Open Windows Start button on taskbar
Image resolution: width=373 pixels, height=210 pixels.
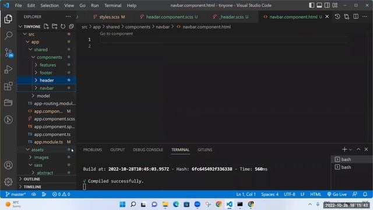122,204
